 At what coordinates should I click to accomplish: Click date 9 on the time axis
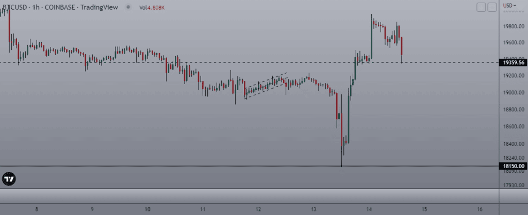point(92,209)
